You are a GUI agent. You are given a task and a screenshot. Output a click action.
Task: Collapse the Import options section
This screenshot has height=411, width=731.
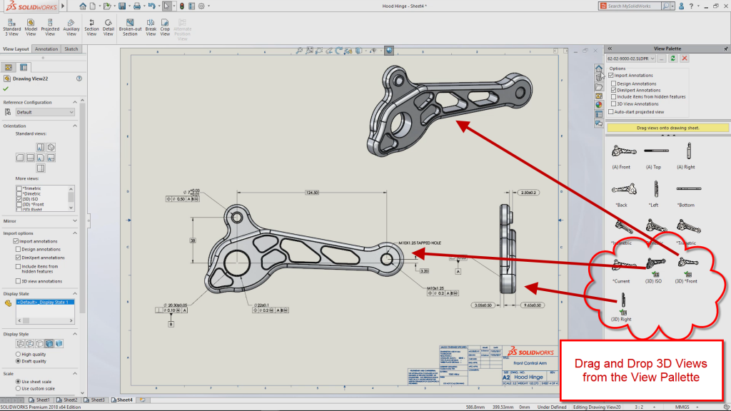click(x=74, y=233)
